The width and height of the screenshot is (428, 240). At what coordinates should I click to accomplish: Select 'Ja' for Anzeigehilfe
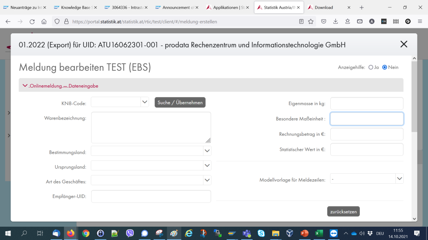click(371, 67)
